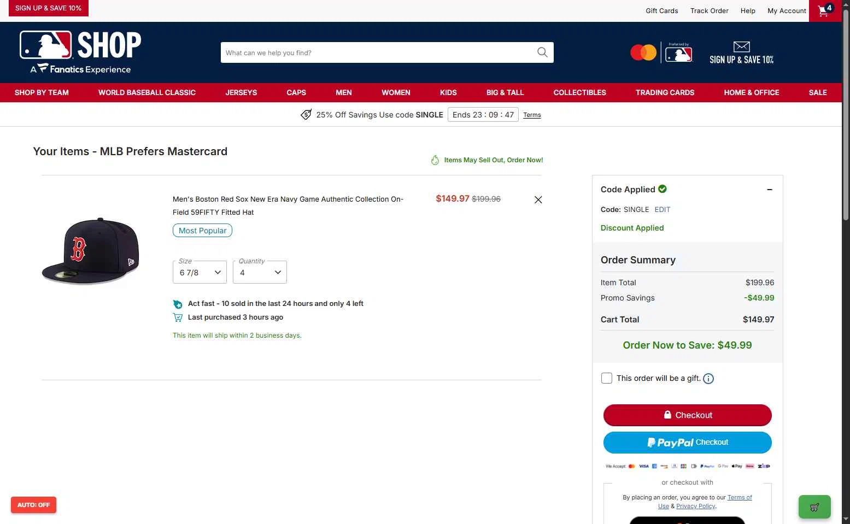Open the BIG & TALL menu
This screenshot has width=850, height=524.
(x=505, y=93)
